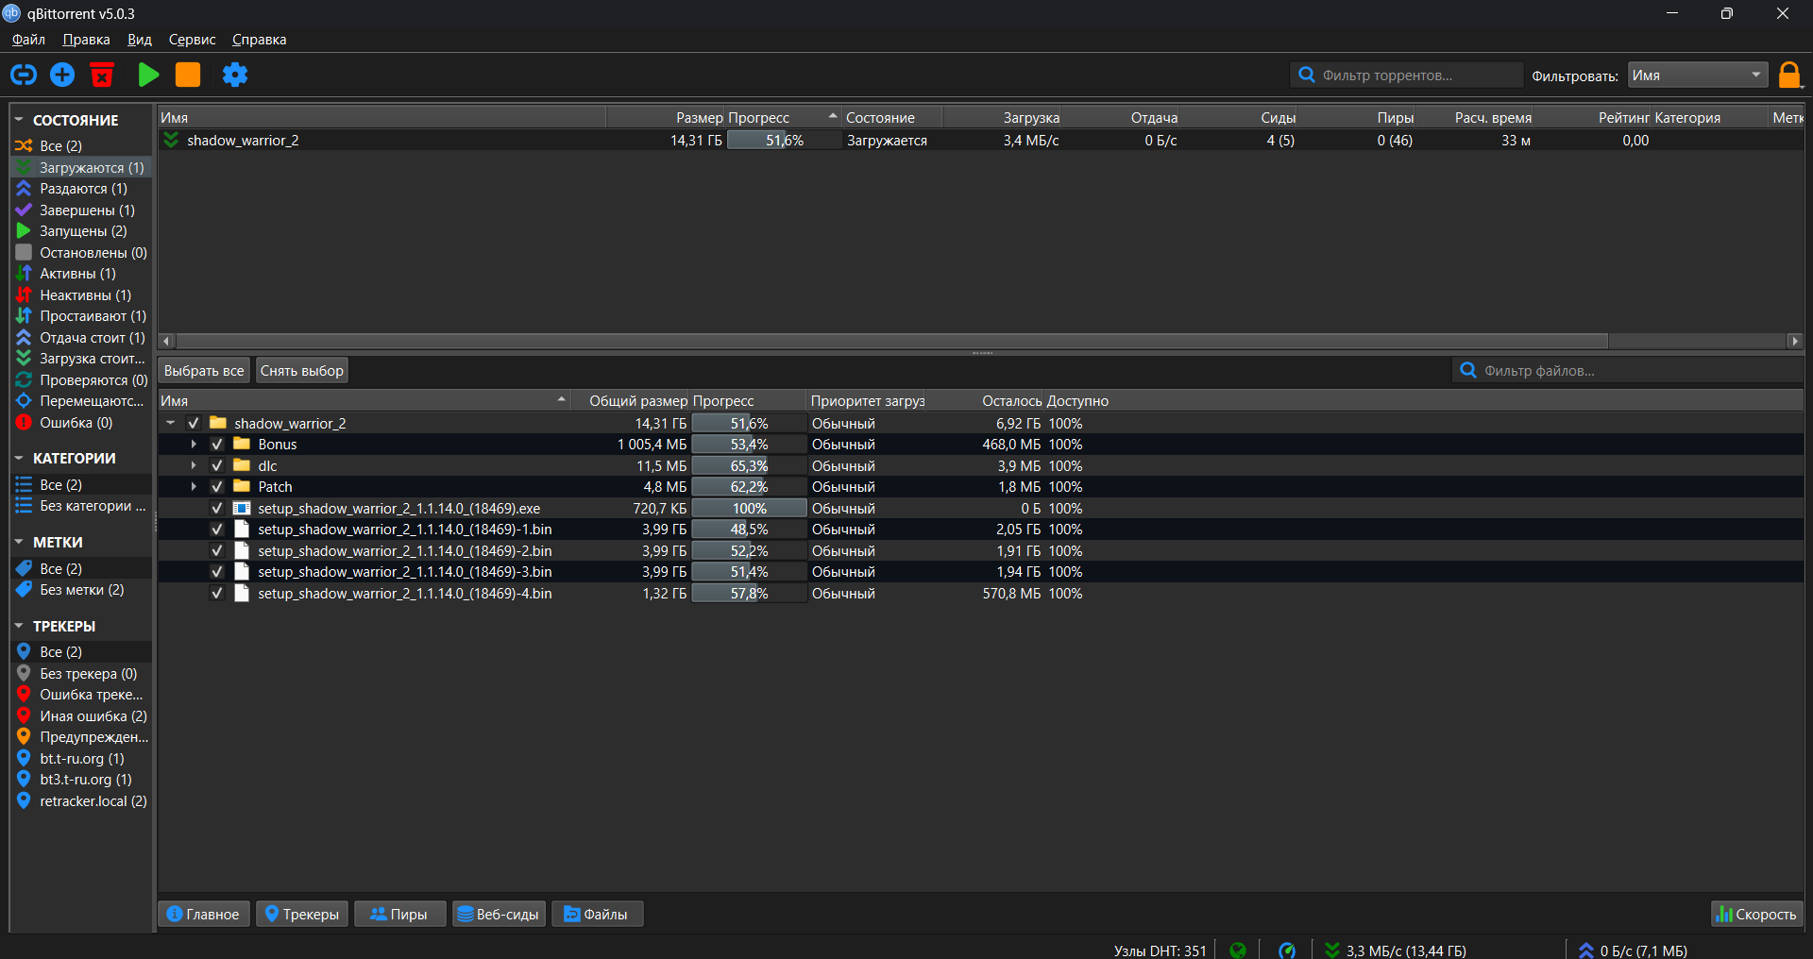Uncheck the (18469)-3.bin file checkbox
The height and width of the screenshot is (959, 1813).
(x=217, y=571)
